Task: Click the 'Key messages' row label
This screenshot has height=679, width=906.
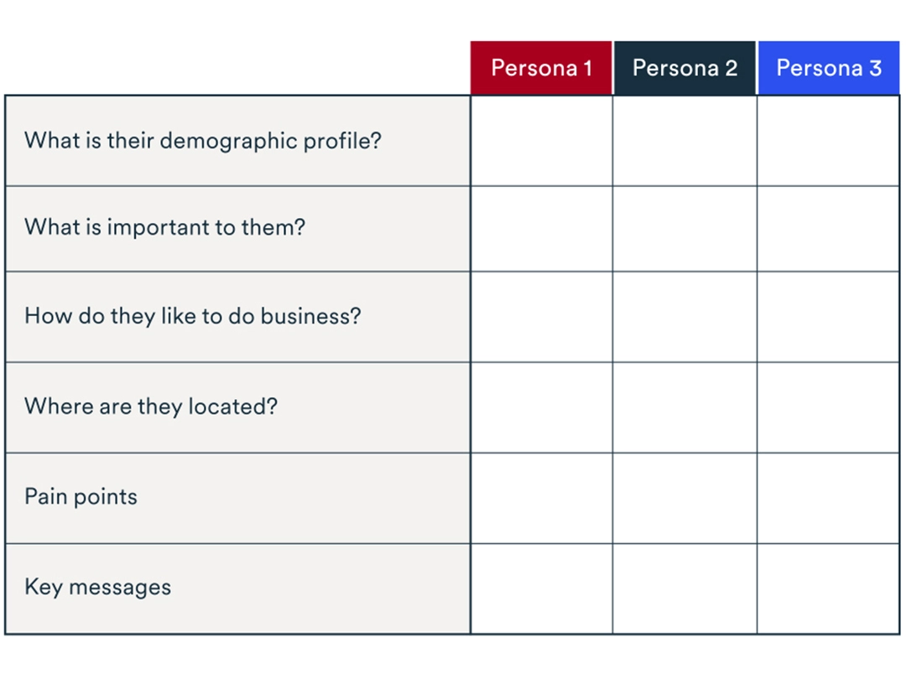Action: pyautogui.click(x=97, y=587)
